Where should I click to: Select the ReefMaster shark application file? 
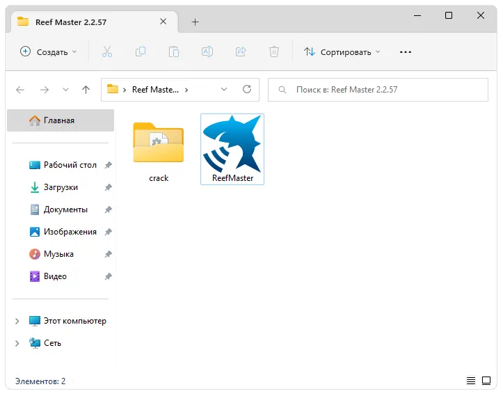[x=232, y=149]
